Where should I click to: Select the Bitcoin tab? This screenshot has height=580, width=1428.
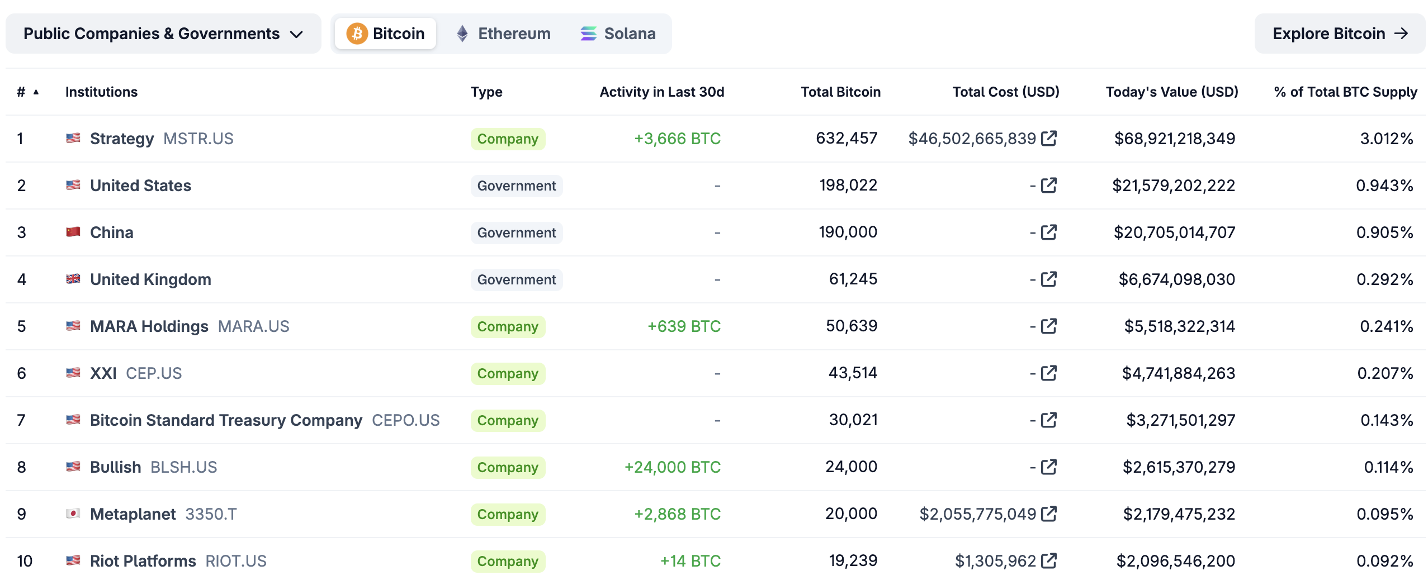click(386, 34)
